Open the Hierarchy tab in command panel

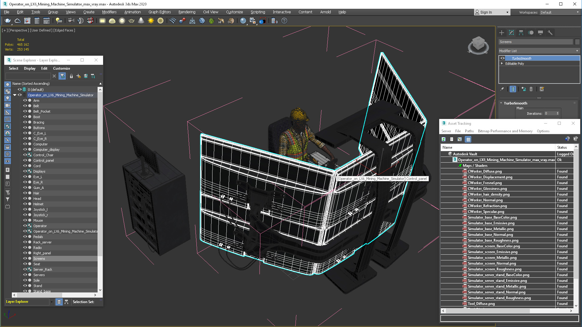[521, 33]
